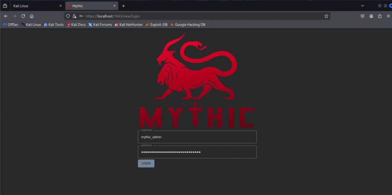The height and width of the screenshot is (195, 392).
Task: Click the tracking protection shield icon
Action: click(68, 16)
